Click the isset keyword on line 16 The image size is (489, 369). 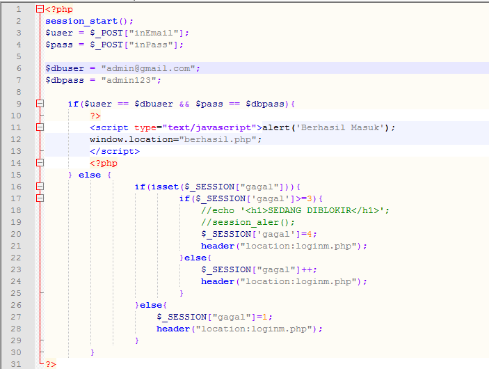[165, 187]
